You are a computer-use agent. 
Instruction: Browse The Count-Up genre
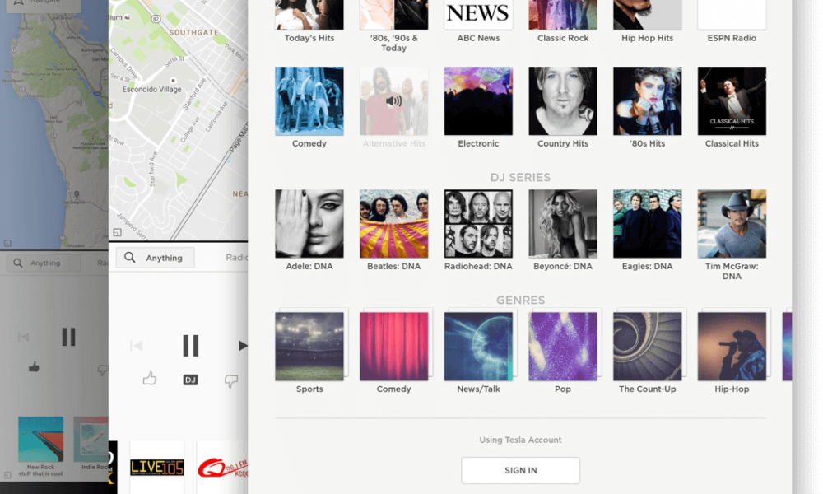(647, 347)
